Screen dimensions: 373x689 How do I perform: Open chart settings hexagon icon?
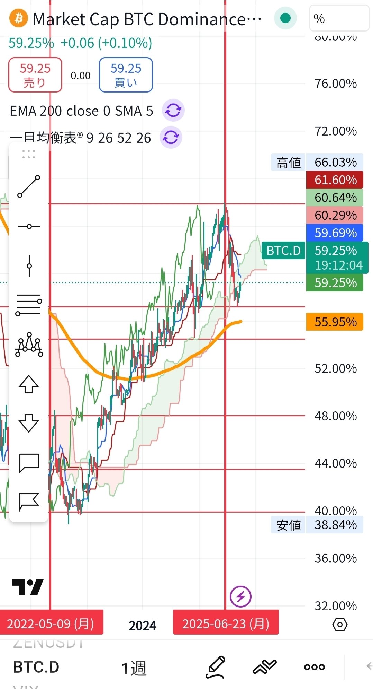pyautogui.click(x=340, y=625)
